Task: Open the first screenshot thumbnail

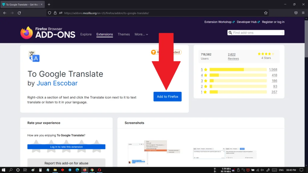Action: [154, 153]
